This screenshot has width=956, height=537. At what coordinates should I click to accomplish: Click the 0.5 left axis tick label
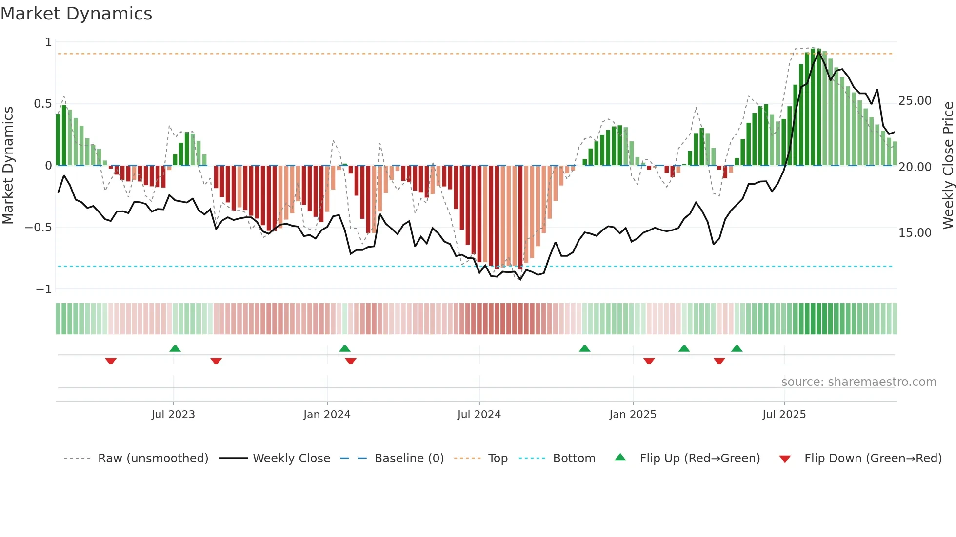tap(43, 104)
